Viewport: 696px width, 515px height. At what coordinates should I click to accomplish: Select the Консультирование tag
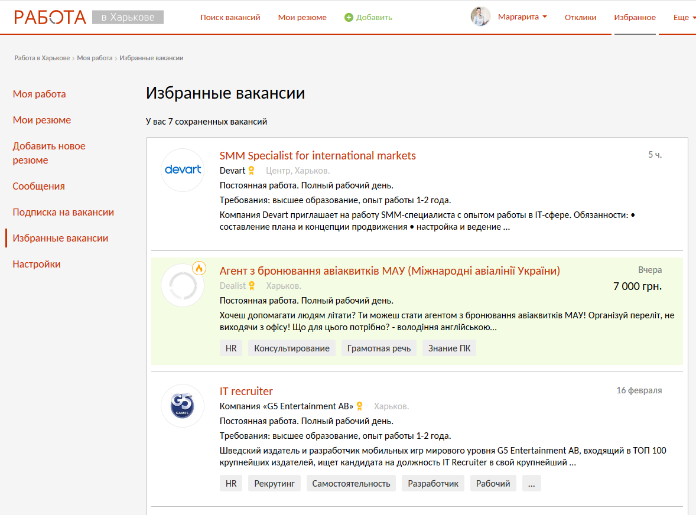[x=292, y=348]
